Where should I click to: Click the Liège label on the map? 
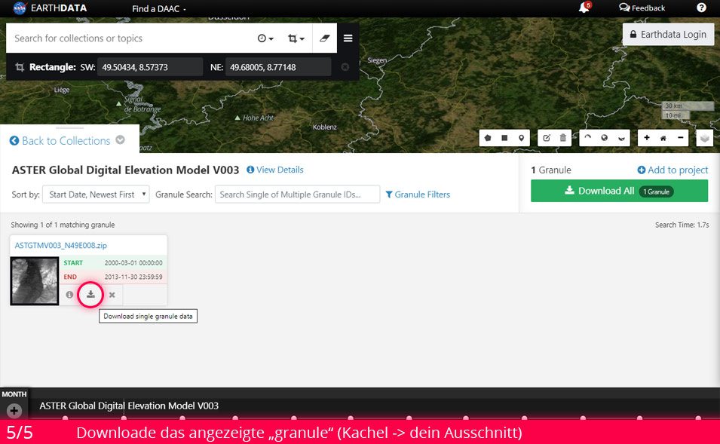(62, 90)
